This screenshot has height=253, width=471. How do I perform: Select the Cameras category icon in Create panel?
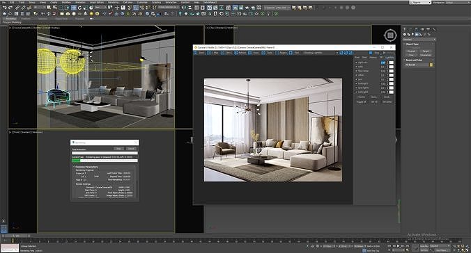417,35
